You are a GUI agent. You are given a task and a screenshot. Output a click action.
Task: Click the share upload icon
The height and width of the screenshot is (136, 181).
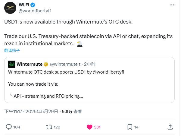[170, 127]
